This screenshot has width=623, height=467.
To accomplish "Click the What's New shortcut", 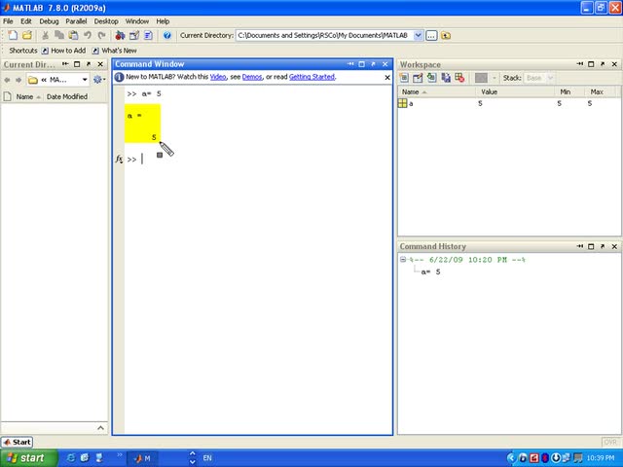I will pos(115,51).
